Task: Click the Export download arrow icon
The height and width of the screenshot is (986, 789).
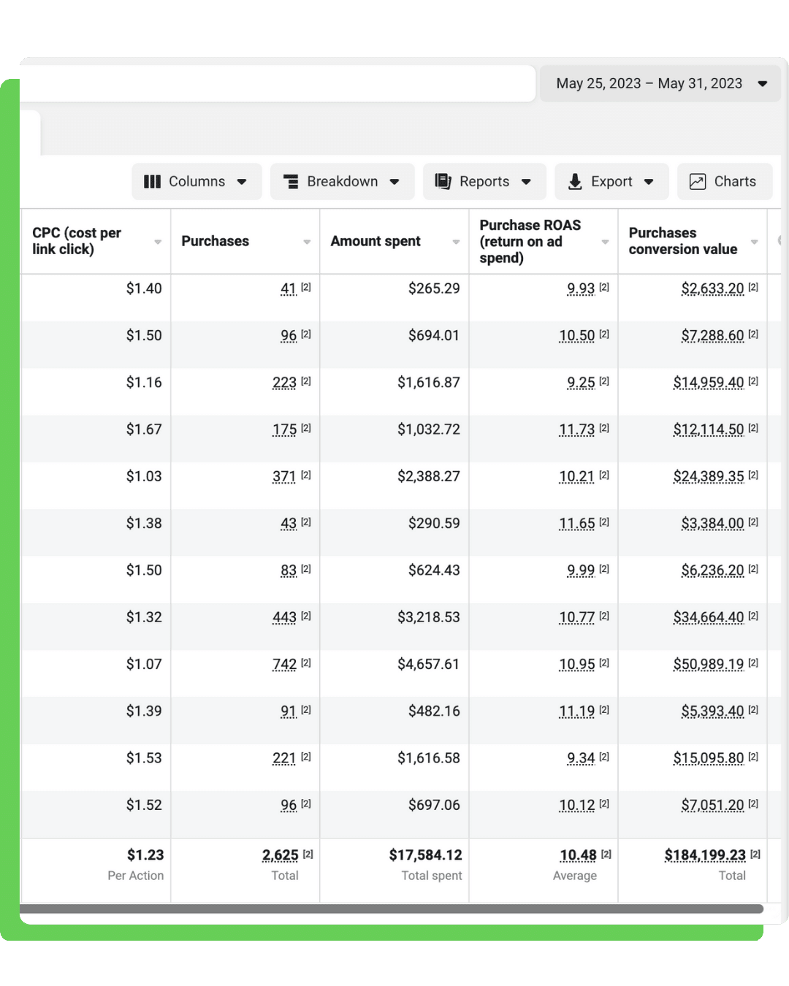Action: click(x=575, y=182)
